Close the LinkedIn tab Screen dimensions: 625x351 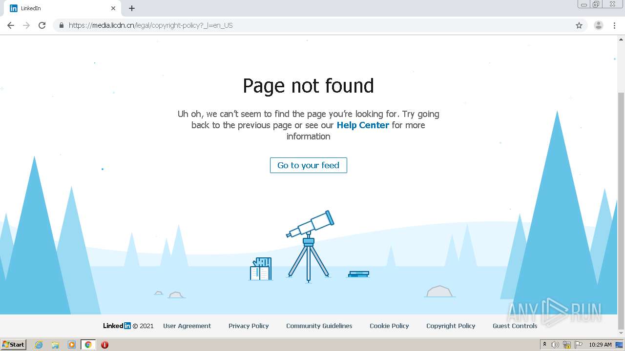coord(113,8)
